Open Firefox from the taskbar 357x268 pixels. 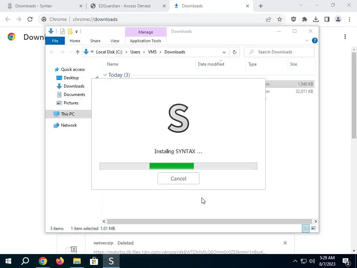coord(60,261)
